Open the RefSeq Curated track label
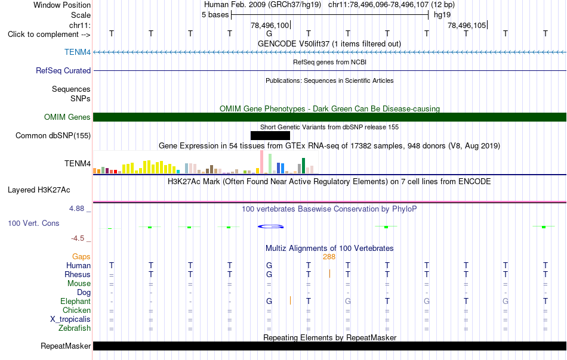The width and height of the screenshot is (567, 360). click(63, 70)
